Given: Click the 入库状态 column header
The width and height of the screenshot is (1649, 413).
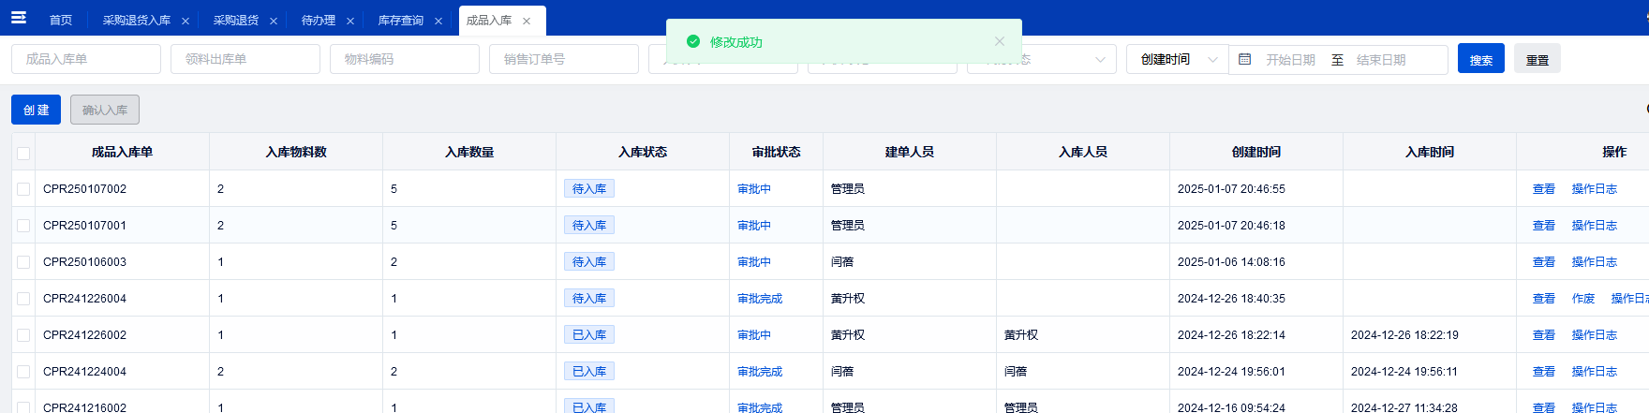Looking at the screenshot, I should click(643, 152).
